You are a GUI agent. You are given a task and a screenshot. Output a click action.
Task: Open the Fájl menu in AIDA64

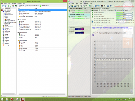pos(2,4)
